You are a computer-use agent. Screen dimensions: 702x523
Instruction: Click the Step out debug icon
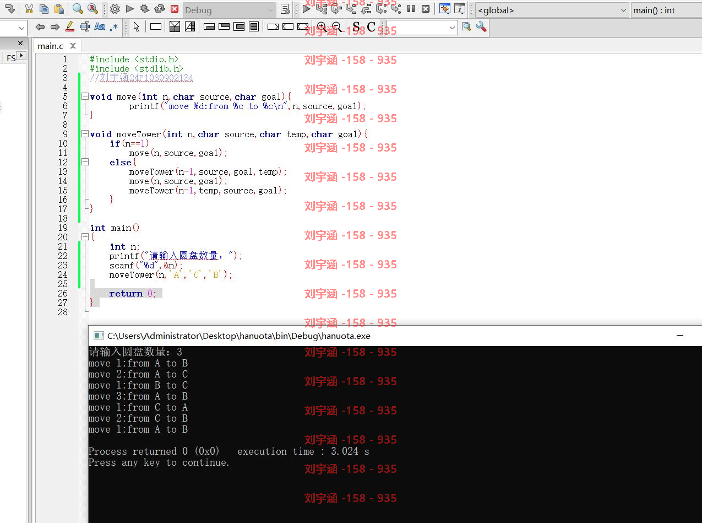pyautogui.click(x=366, y=9)
